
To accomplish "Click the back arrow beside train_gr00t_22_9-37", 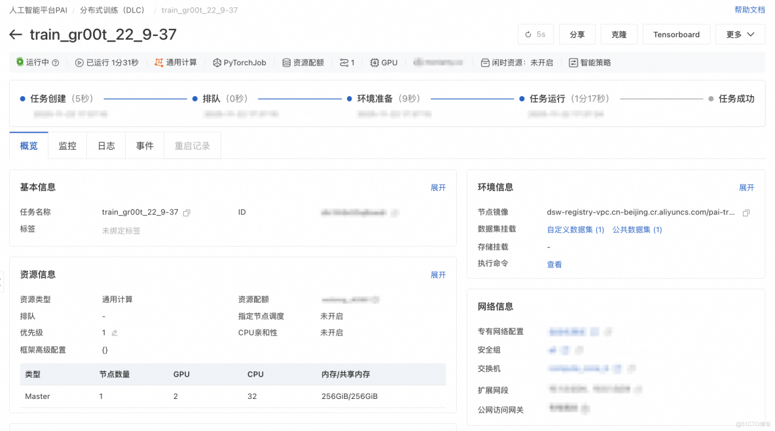I will (15, 35).
